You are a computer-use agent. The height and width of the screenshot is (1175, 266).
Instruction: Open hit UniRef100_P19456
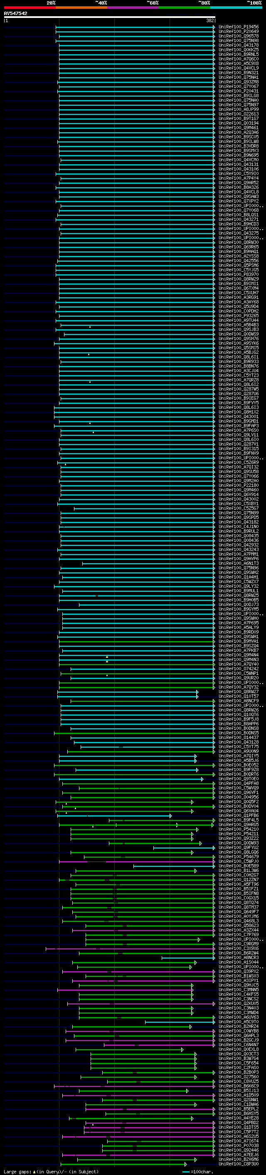pos(238,27)
